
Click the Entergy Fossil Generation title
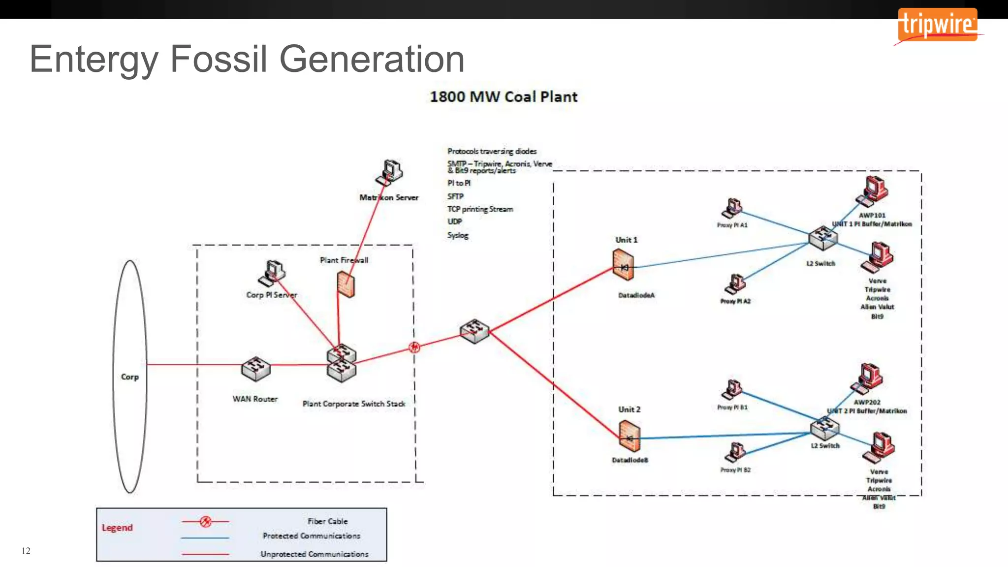coord(247,59)
